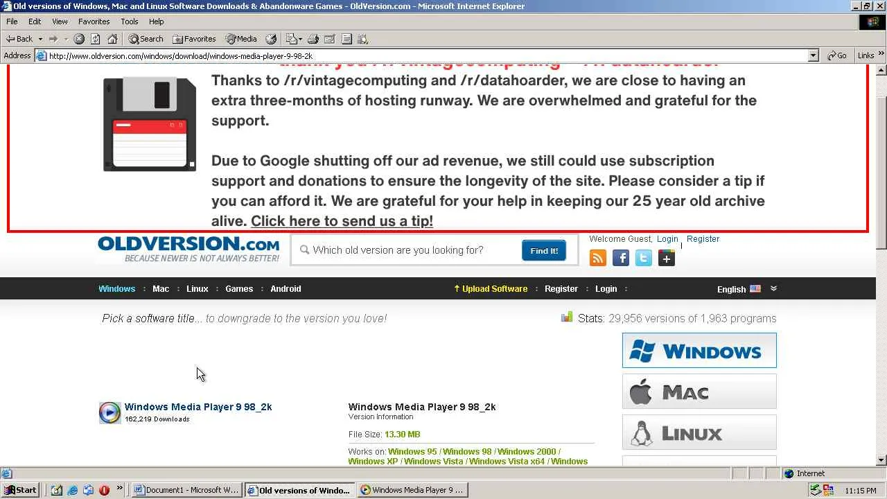Click the Windows Vista x64 compatibility link
Screen dimensions: 887x499
507,461
